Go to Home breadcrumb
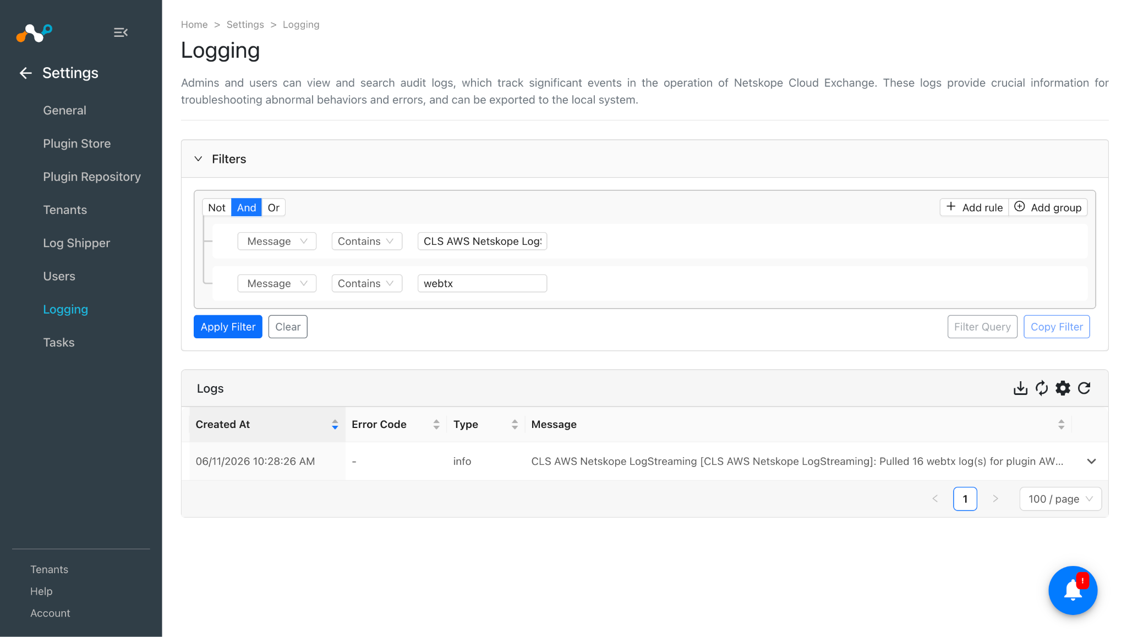 (194, 25)
